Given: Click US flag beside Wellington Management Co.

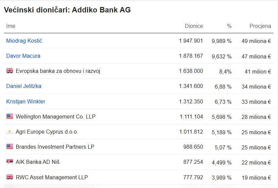Looking at the screenshot, I should click(x=10, y=116).
